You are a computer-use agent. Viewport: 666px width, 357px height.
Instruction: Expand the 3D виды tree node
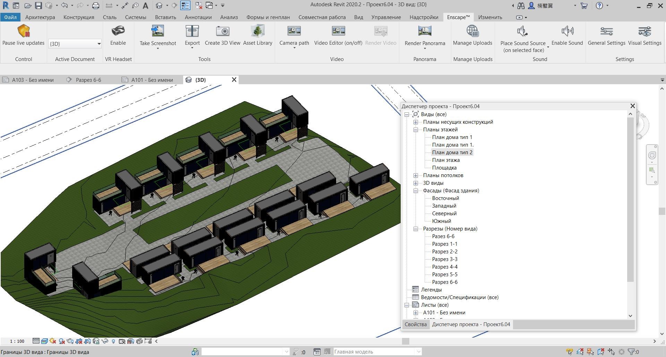coord(416,183)
